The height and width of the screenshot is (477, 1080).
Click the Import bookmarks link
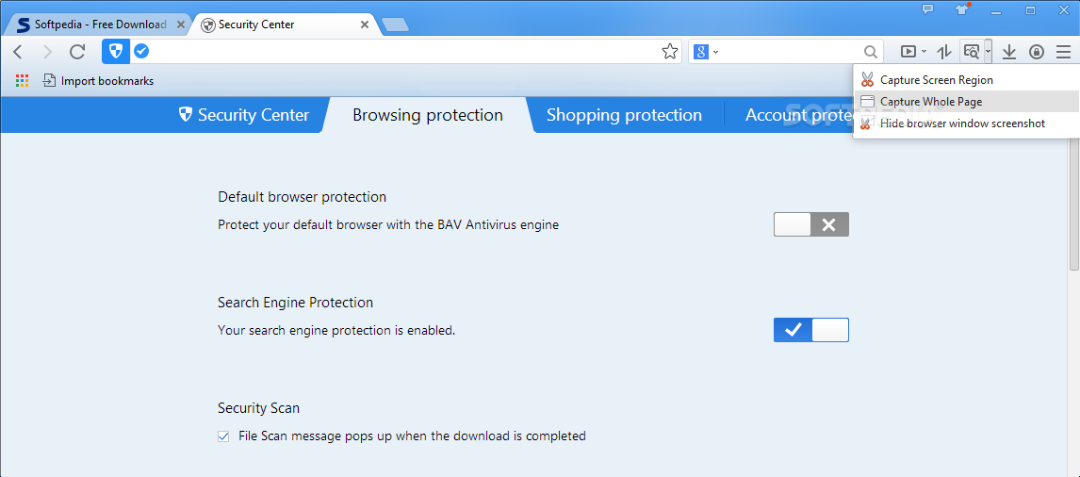tap(98, 81)
